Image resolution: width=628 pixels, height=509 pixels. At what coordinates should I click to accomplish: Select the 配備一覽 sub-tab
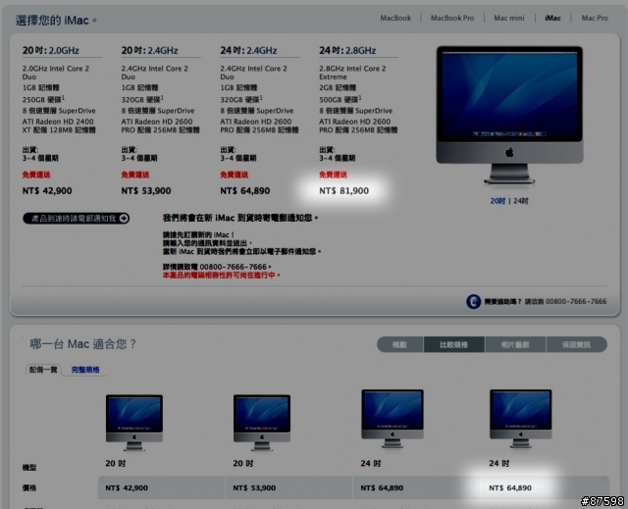pos(43,370)
